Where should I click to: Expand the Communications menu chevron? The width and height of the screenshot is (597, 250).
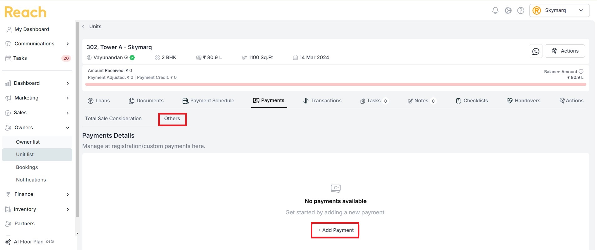[68, 44]
